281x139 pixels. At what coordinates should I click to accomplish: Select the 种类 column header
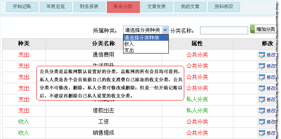24,44
